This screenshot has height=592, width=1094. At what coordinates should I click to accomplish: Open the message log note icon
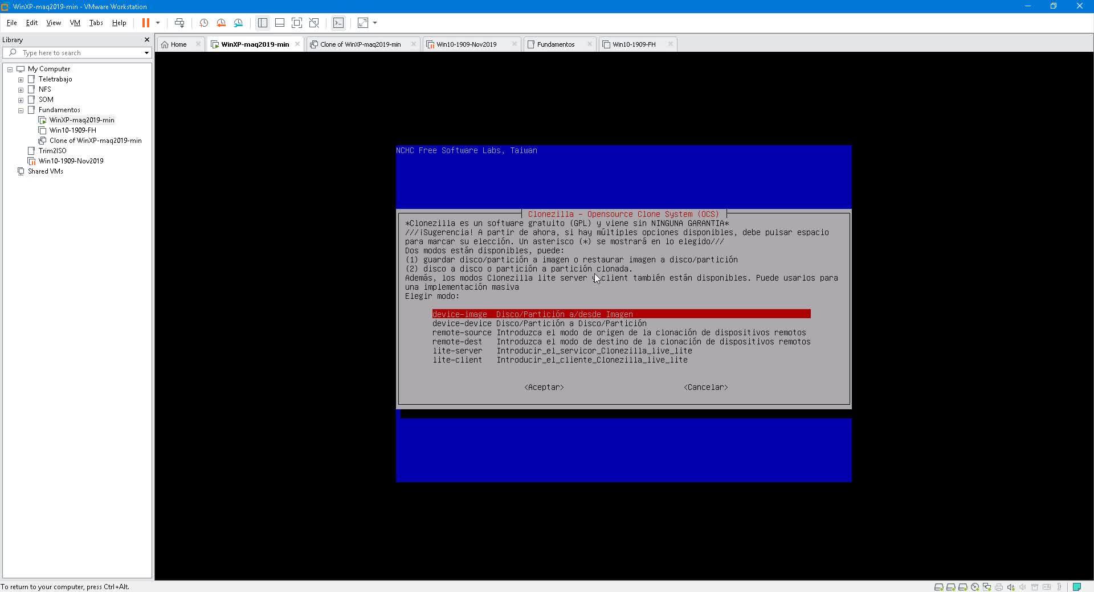pyautogui.click(x=1076, y=587)
